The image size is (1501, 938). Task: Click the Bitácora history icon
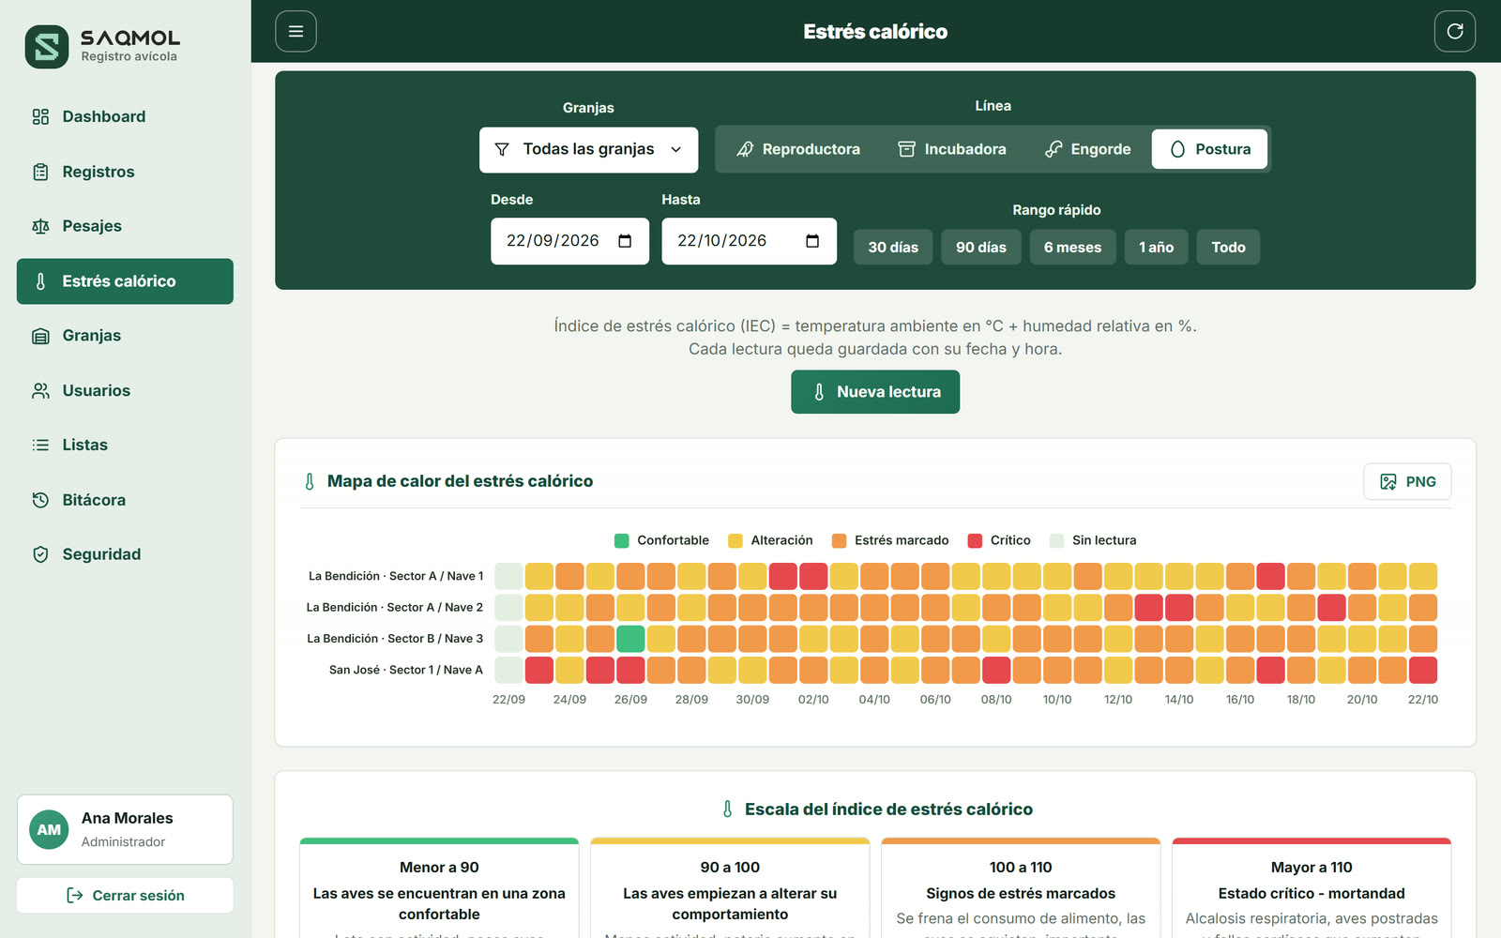coord(40,500)
